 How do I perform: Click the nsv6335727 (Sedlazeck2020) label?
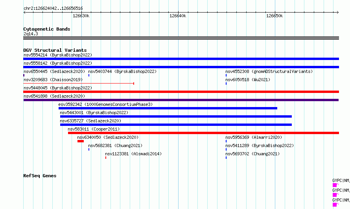point(90,121)
